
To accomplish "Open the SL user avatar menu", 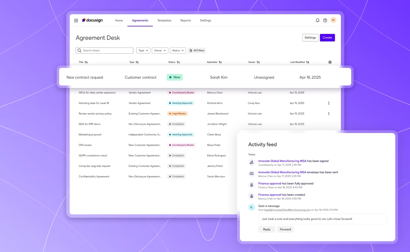I will [x=333, y=20].
